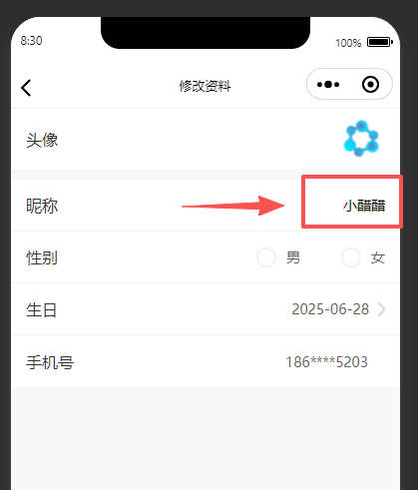The width and height of the screenshot is (418, 490).
Task: Tap the 2025-06-28 birthday value
Action: point(330,309)
